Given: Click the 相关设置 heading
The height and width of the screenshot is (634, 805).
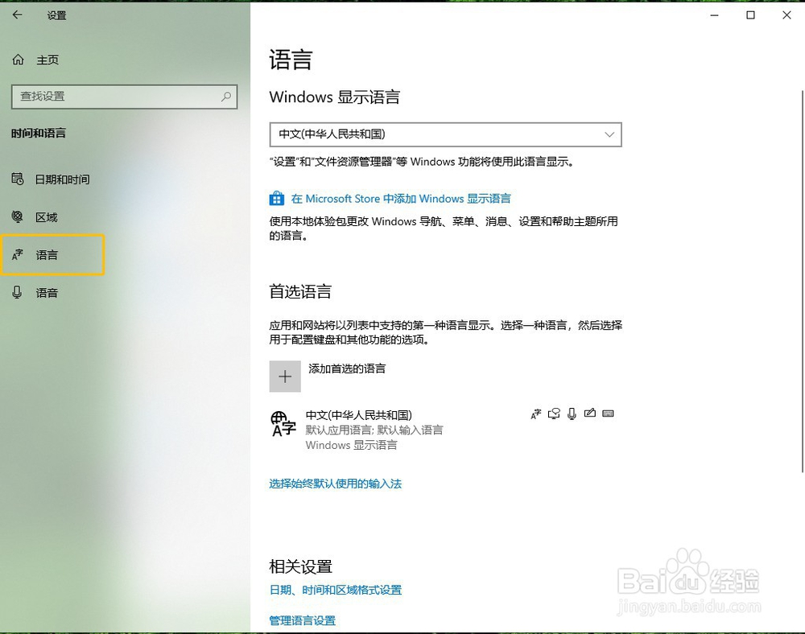Looking at the screenshot, I should 300,566.
